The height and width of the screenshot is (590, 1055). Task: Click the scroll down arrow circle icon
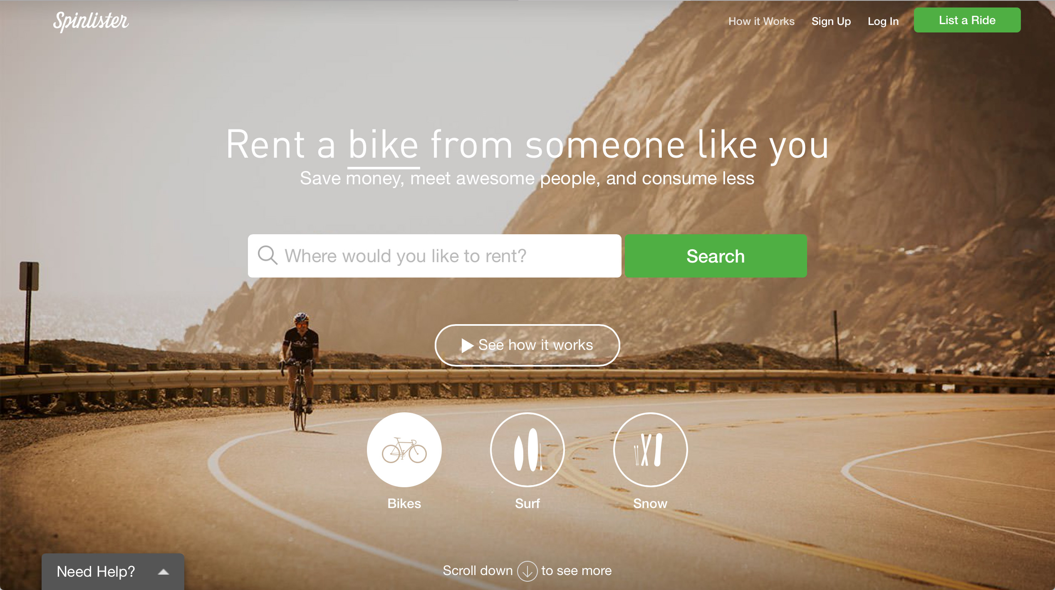(x=527, y=571)
